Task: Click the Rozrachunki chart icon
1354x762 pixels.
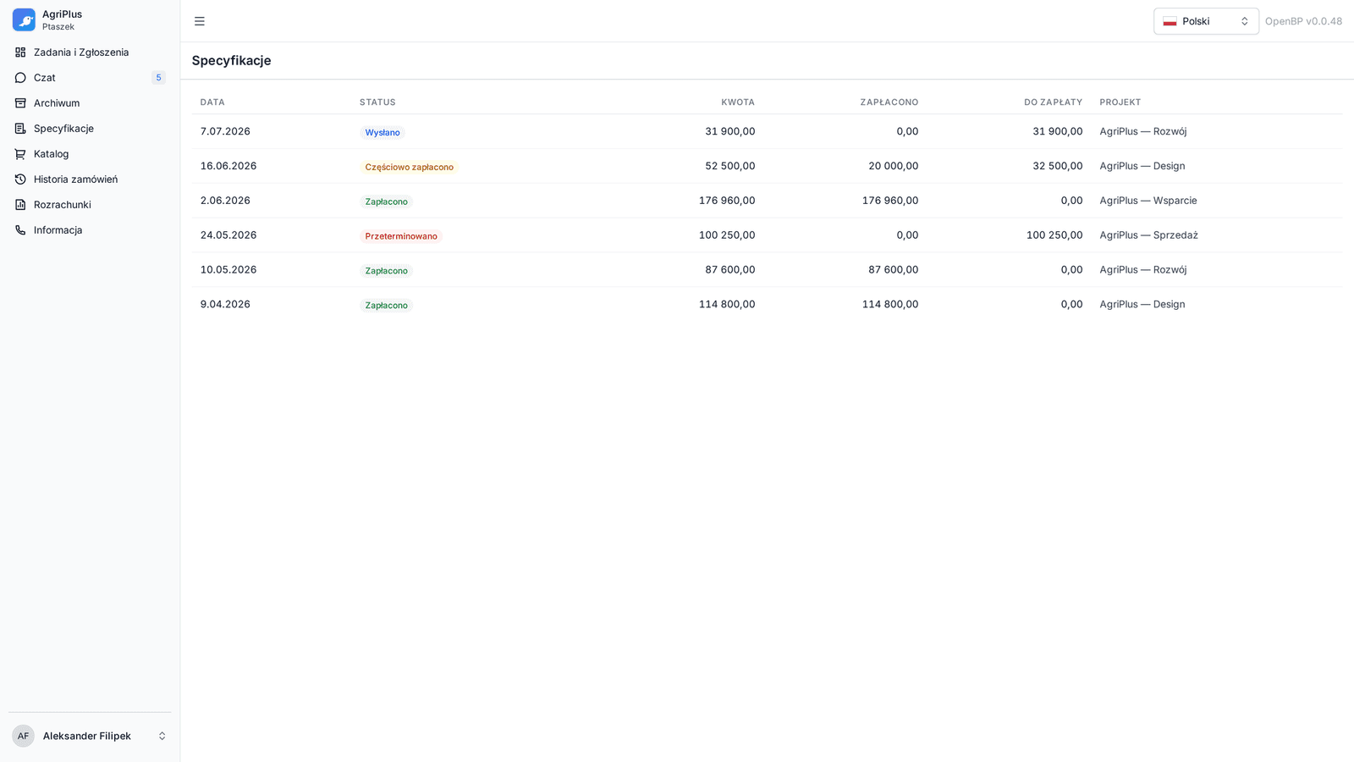Action: [x=20, y=205]
